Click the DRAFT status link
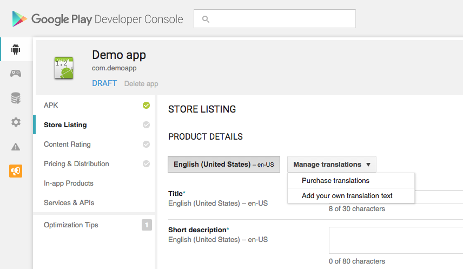 [x=104, y=83]
